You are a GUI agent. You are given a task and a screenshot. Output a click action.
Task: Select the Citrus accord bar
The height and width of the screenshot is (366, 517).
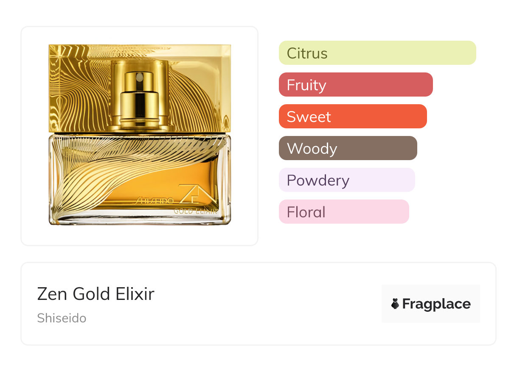coord(377,53)
